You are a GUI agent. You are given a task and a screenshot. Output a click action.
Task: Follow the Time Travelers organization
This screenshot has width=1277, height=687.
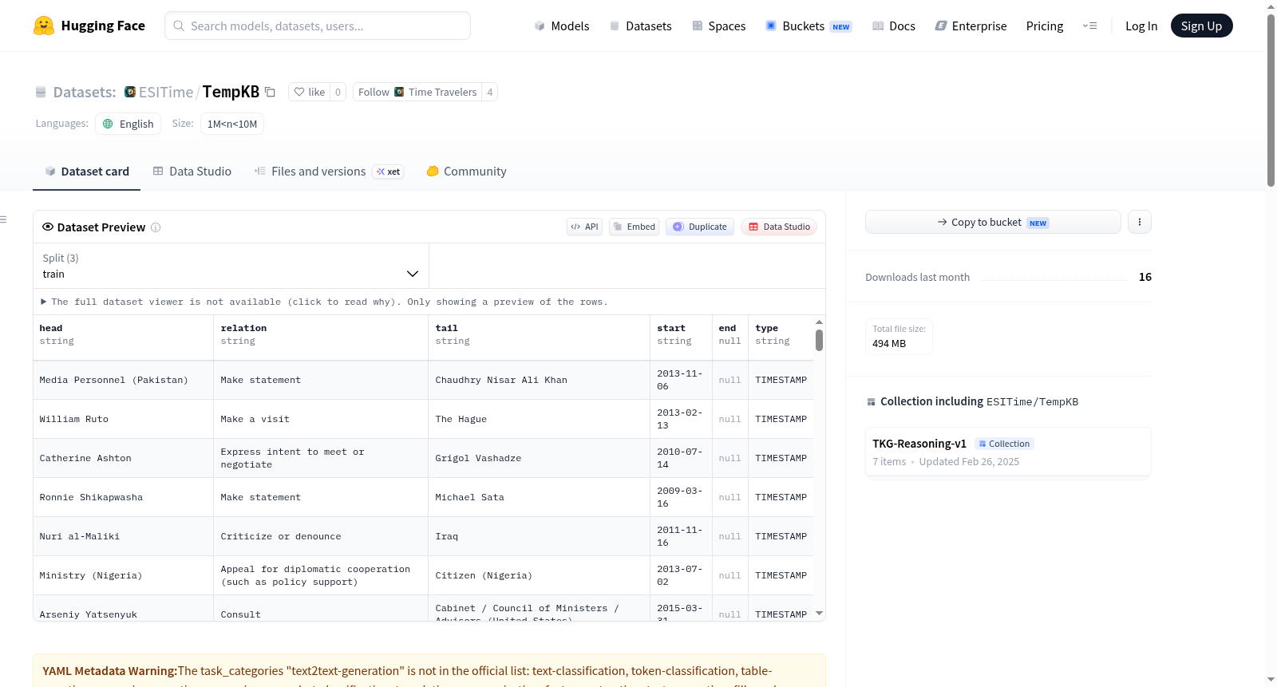click(x=417, y=92)
